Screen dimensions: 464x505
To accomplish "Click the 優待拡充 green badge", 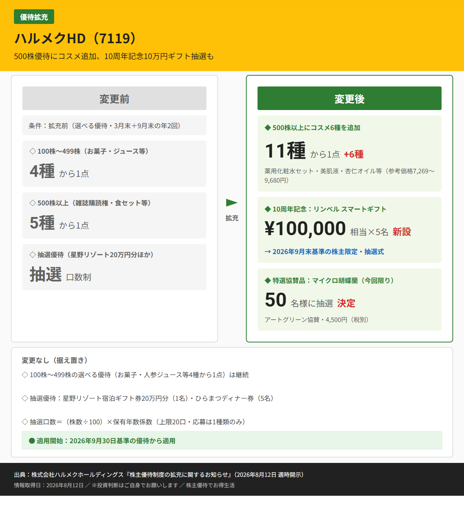I will 34,17.
